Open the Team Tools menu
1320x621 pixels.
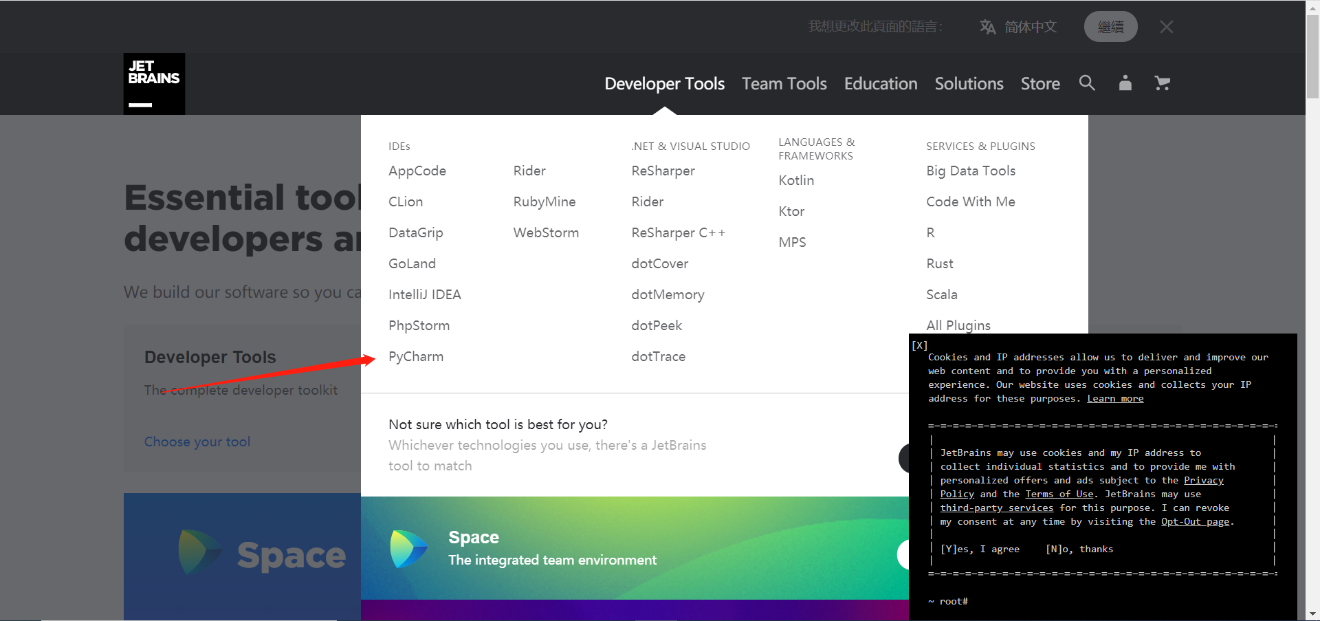(x=784, y=84)
